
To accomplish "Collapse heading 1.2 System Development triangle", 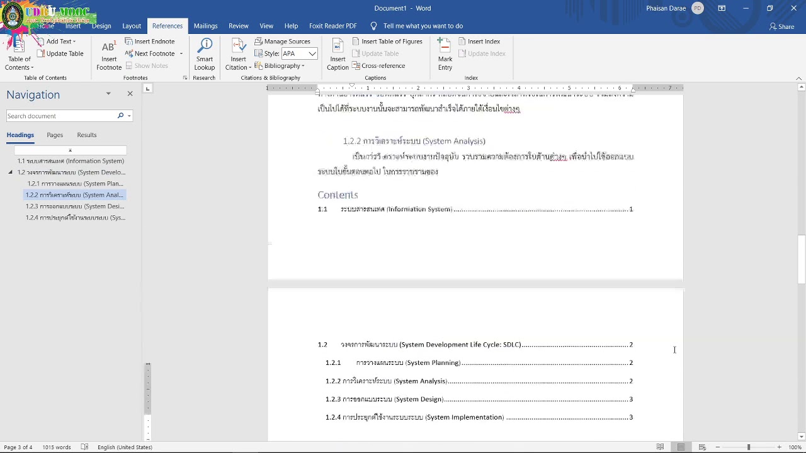I will tap(10, 172).
